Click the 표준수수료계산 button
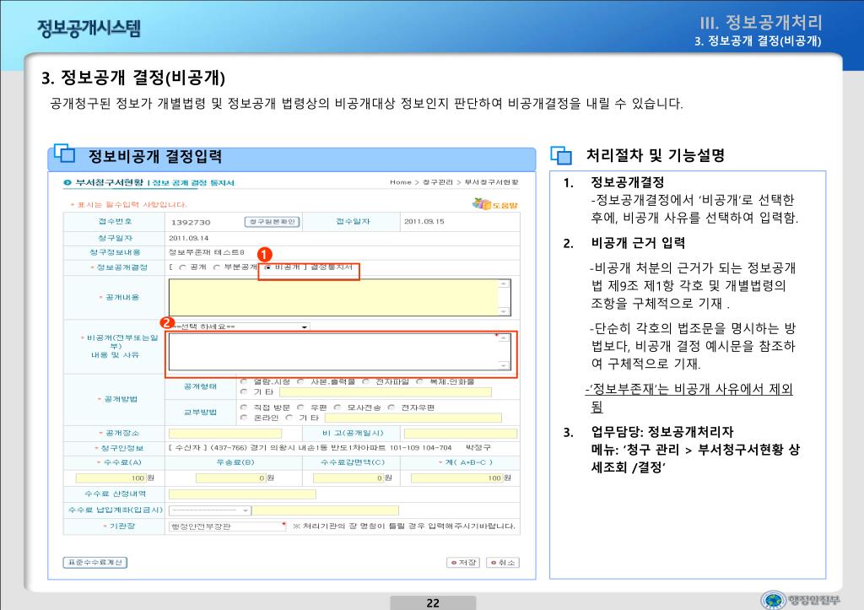The width and height of the screenshot is (864, 610). tap(95, 563)
